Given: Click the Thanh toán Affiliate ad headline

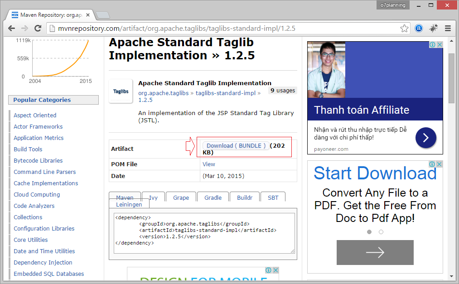Looking at the screenshot, I should tap(362, 110).
